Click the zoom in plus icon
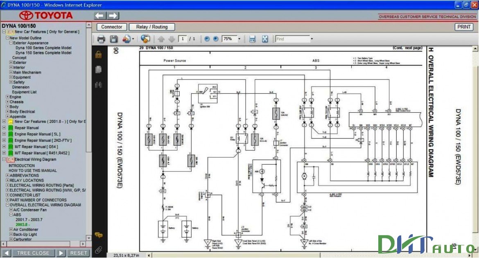Image resolution: width=479 pixels, height=258 pixels. [x=216, y=39]
